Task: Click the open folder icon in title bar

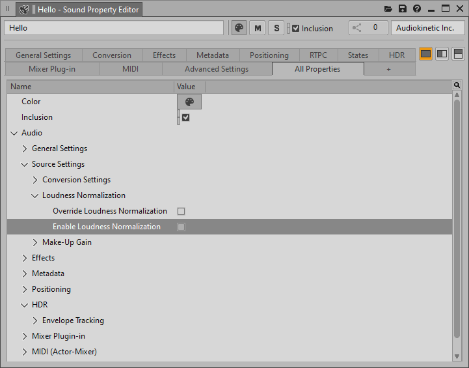Action: pos(388,9)
